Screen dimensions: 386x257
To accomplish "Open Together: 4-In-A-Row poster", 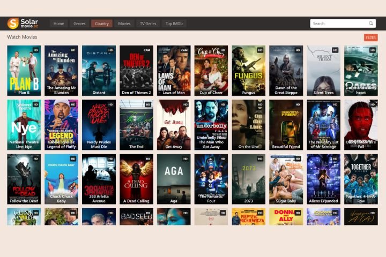I will coord(361,179).
